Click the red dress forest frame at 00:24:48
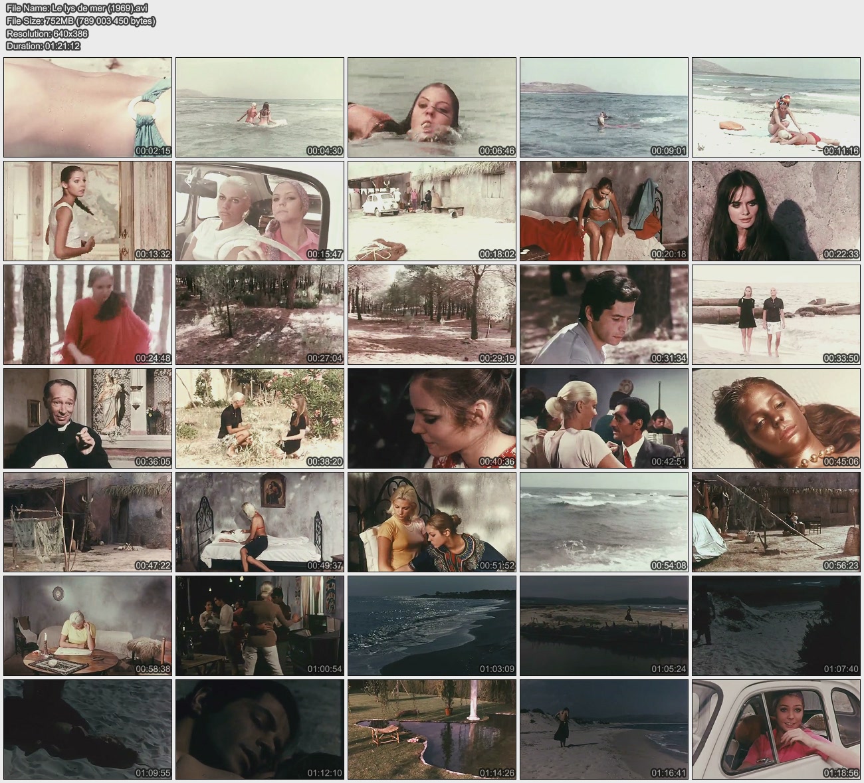The image size is (864, 783). click(88, 315)
